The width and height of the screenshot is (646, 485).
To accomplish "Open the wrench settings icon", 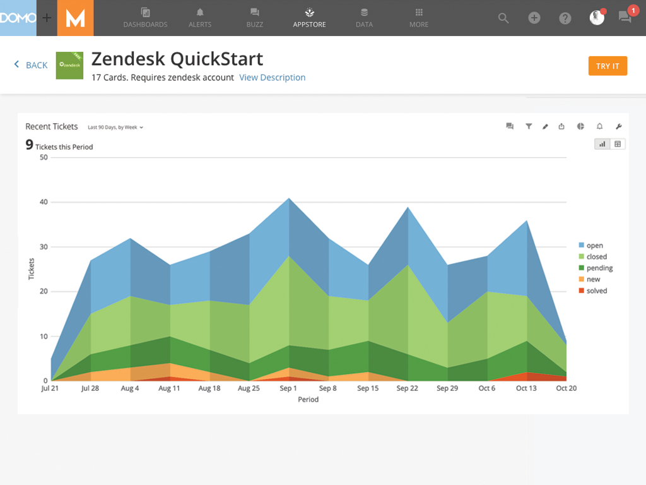I will click(x=618, y=126).
